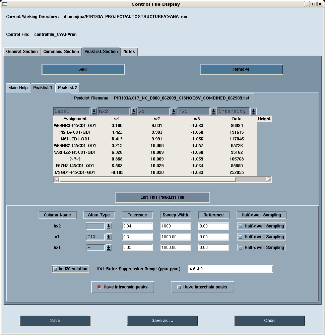Open Atom Type dropdown for hx2
Screen dimensions: 325x335
[x=109, y=226]
